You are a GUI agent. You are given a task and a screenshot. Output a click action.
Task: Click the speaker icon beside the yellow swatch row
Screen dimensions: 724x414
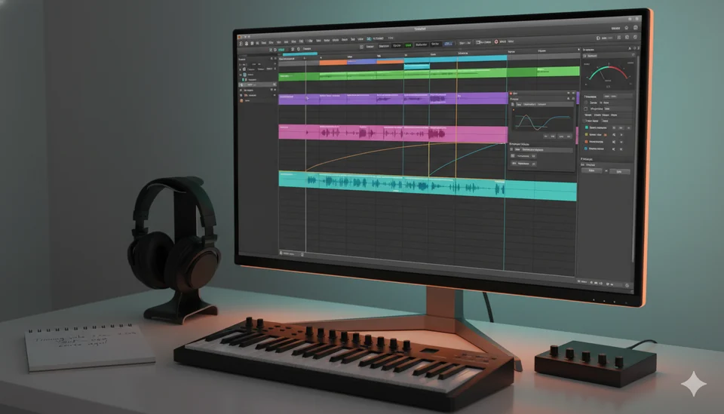[x=614, y=135]
